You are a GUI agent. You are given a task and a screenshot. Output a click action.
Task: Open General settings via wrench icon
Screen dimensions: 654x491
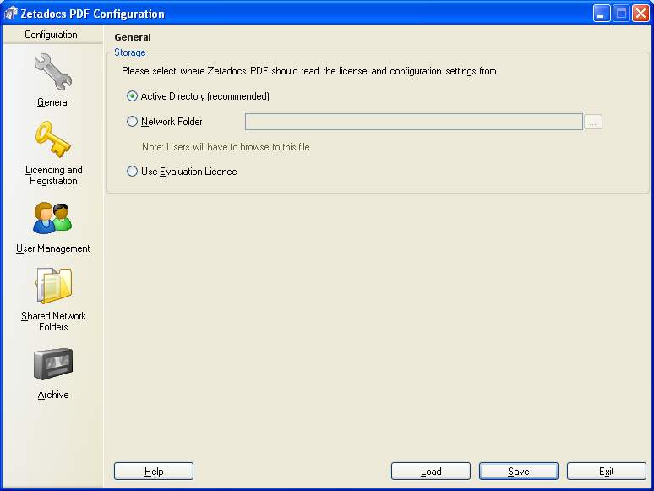[53, 72]
